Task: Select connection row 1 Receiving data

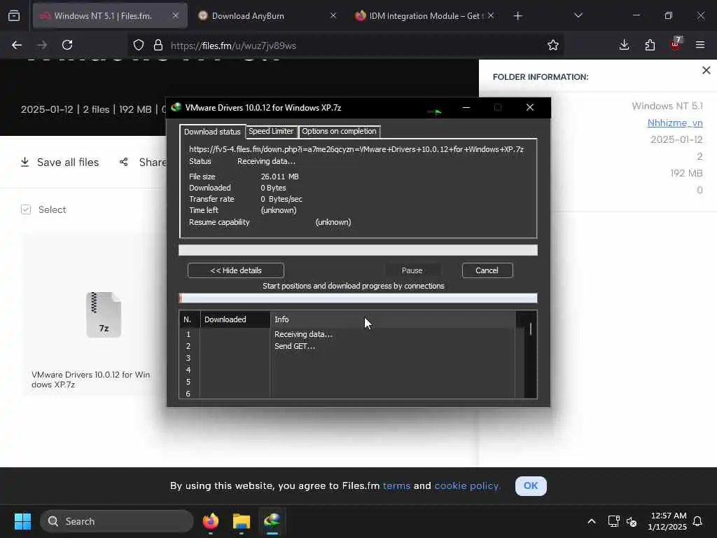Action: click(x=347, y=334)
